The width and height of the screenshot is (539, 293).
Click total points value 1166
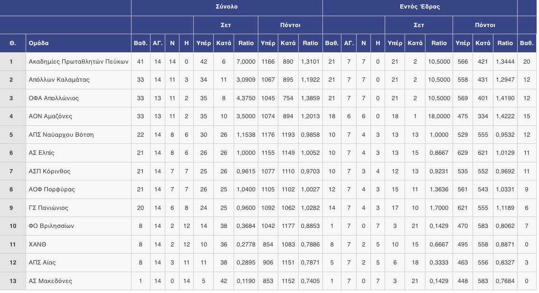pos(268,62)
